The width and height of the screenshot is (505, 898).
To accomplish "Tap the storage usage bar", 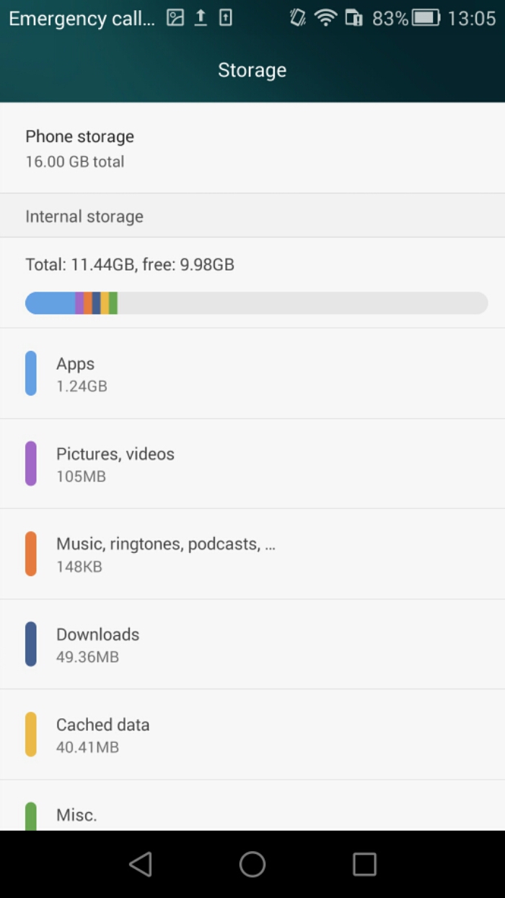I will [x=256, y=303].
